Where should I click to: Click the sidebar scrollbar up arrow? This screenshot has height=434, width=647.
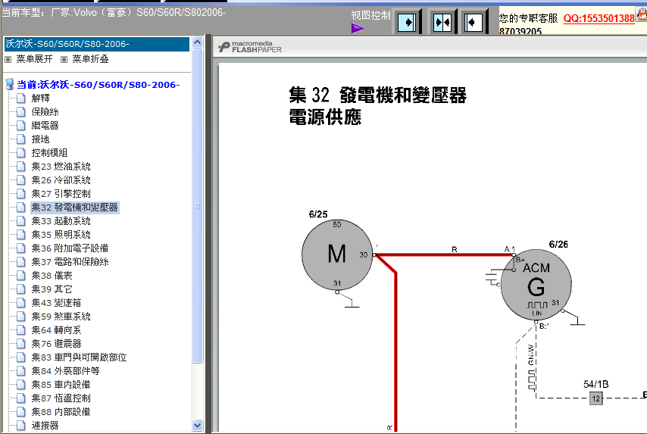pos(197,42)
